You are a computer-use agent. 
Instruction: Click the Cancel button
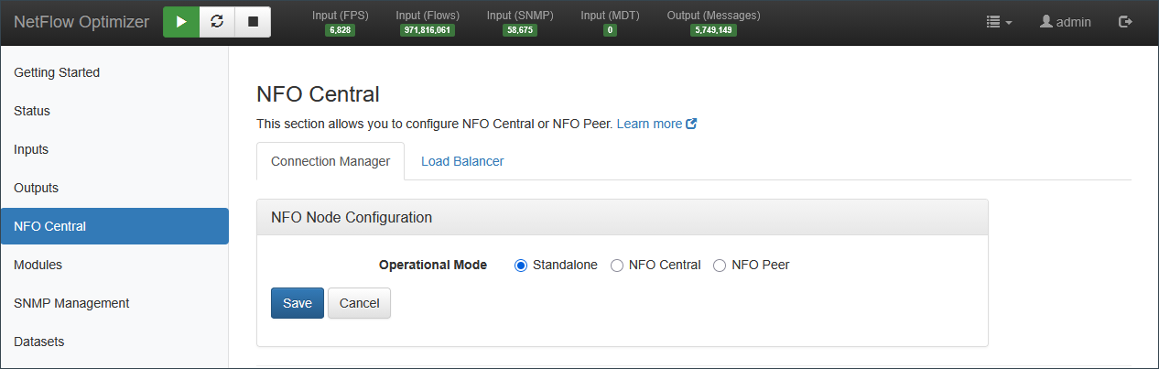point(359,303)
